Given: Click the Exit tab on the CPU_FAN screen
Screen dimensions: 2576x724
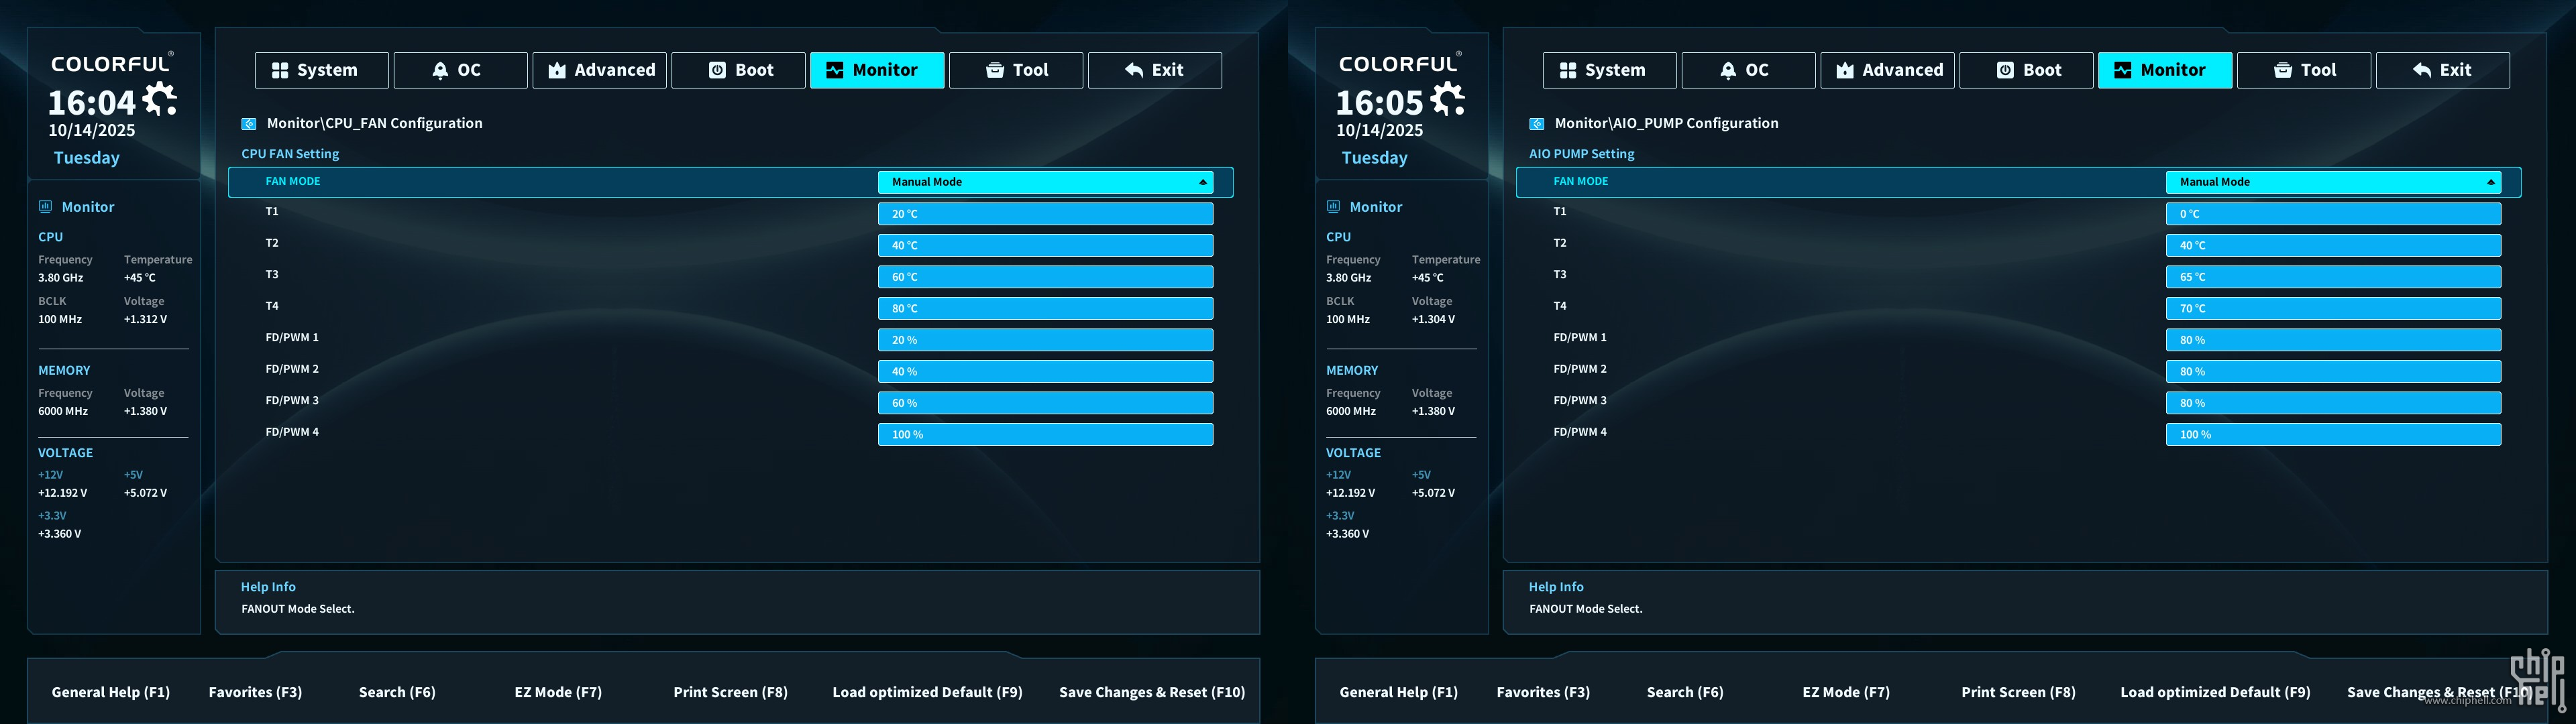Looking at the screenshot, I should tap(1154, 70).
